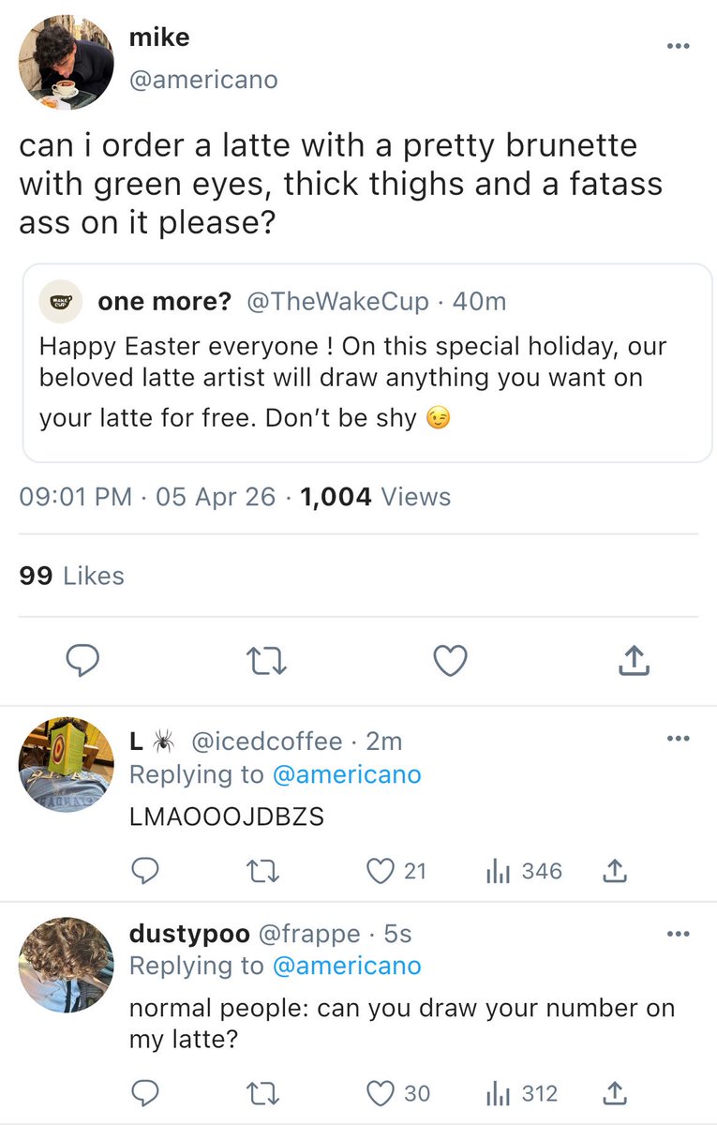Open more options on icedcoffee's reply
This screenshot has height=1125, width=717.
(678, 739)
